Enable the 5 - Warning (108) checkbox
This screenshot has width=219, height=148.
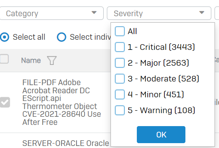coord(120,110)
